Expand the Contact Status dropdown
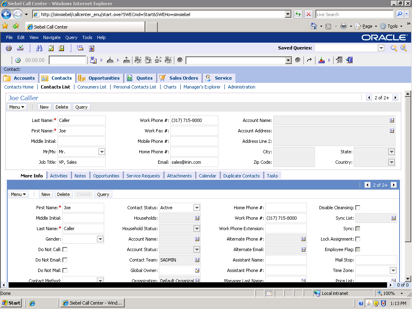This screenshot has width=412, height=309. point(197,208)
